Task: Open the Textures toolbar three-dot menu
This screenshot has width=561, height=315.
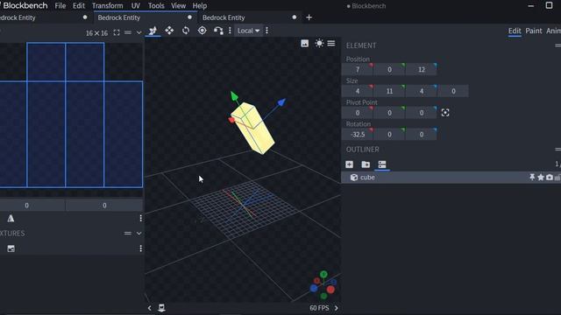Action: (140, 248)
